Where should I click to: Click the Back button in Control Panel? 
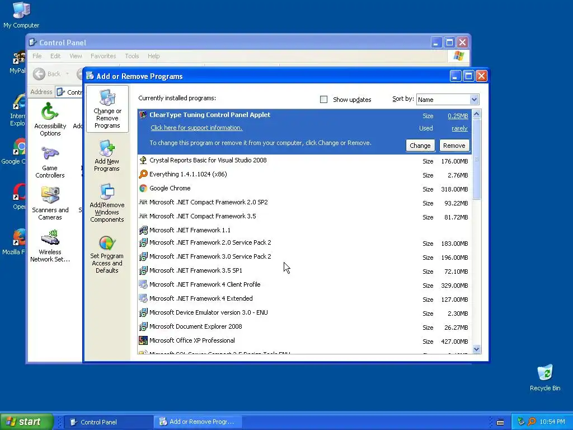coord(47,74)
